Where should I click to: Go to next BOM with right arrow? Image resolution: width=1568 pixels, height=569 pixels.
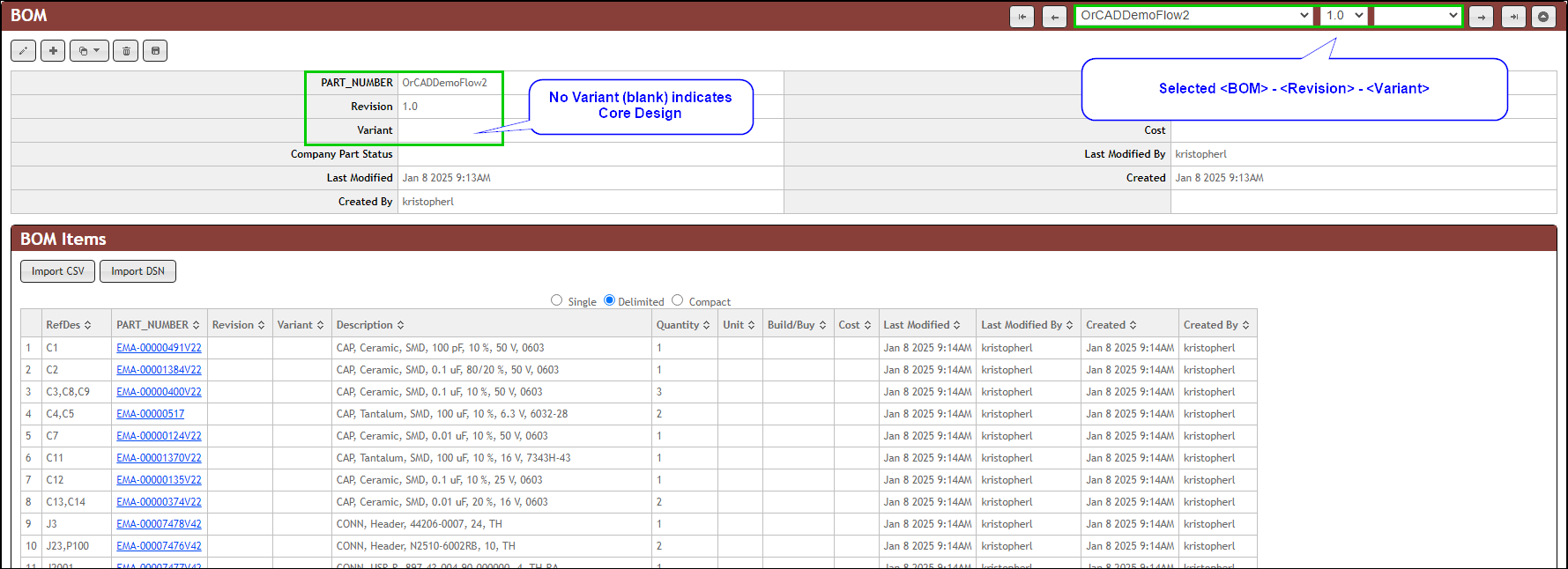[1481, 17]
